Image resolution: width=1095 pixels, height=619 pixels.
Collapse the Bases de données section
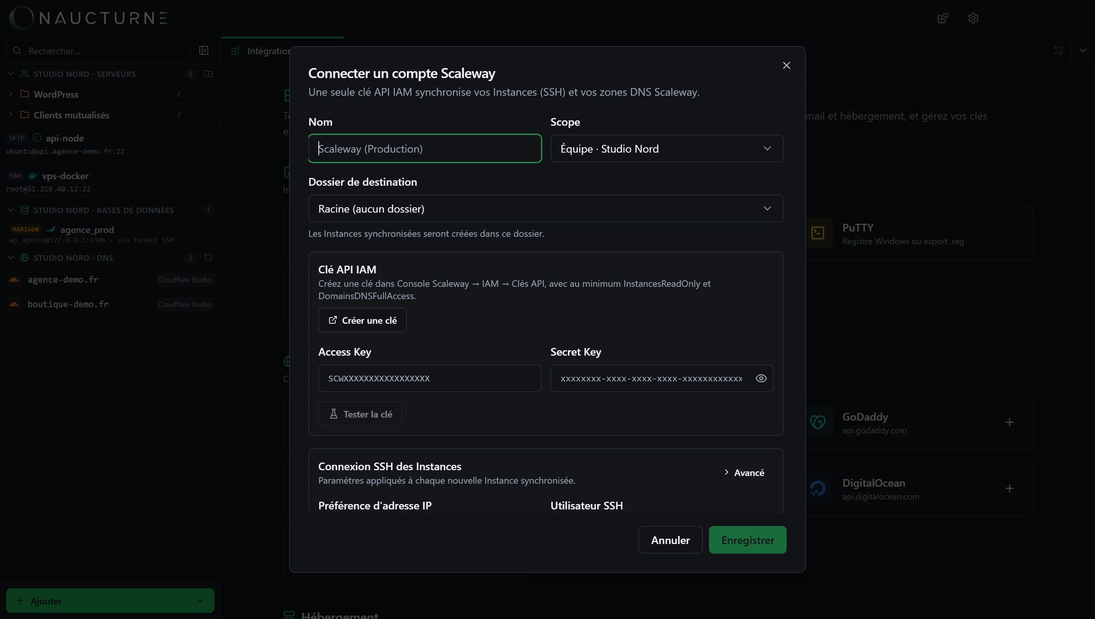point(11,210)
